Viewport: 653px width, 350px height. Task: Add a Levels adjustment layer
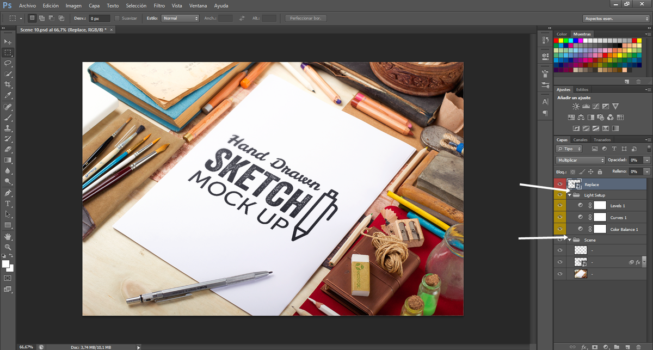pyautogui.click(x=586, y=106)
